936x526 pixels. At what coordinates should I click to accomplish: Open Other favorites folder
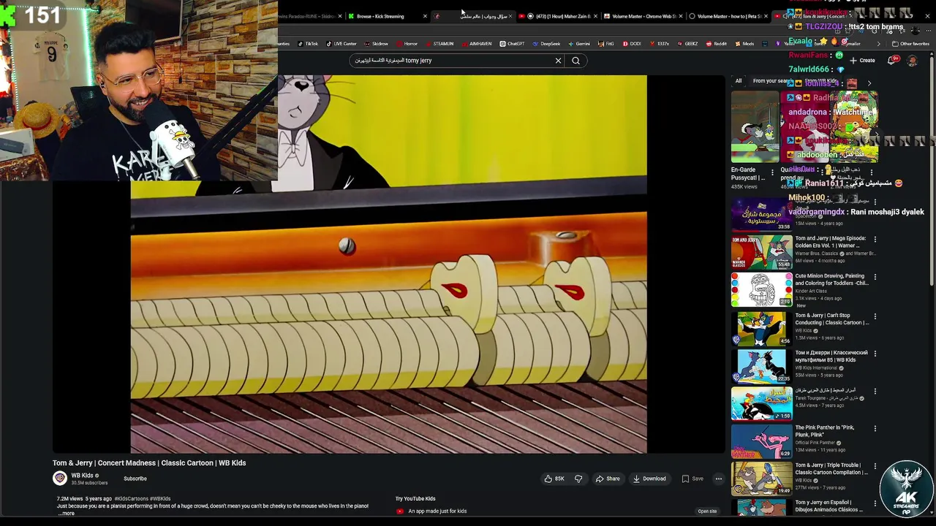point(910,44)
